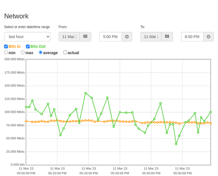Viewport: 218px width, 176px height.
Task: Open the To date calendar picker icon
Action: click(x=167, y=37)
